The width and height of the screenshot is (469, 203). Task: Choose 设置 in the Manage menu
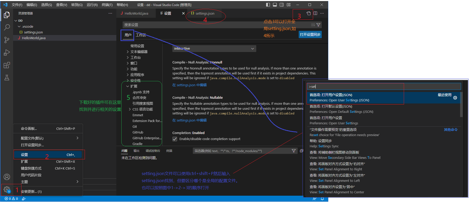click(48, 155)
